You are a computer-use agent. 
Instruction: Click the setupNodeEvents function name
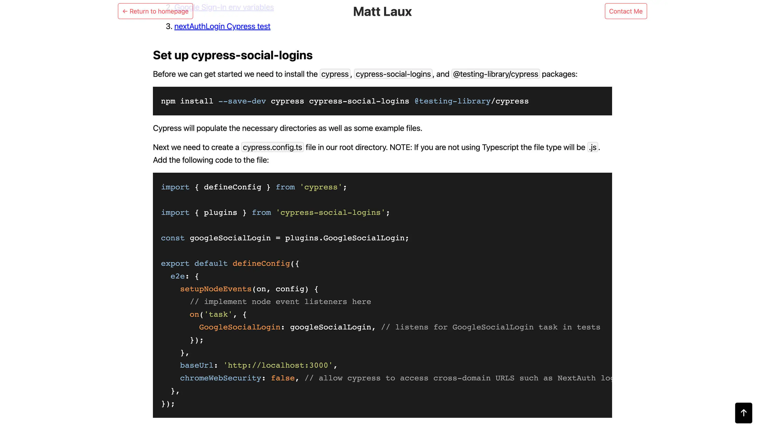click(216, 289)
